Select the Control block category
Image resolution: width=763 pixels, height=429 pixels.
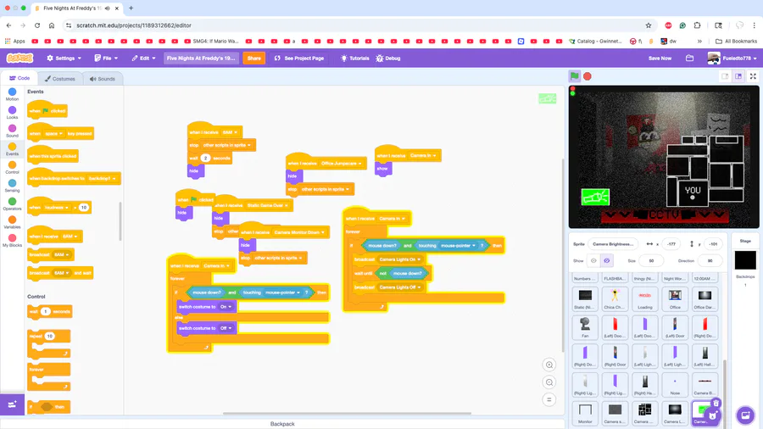click(x=12, y=168)
